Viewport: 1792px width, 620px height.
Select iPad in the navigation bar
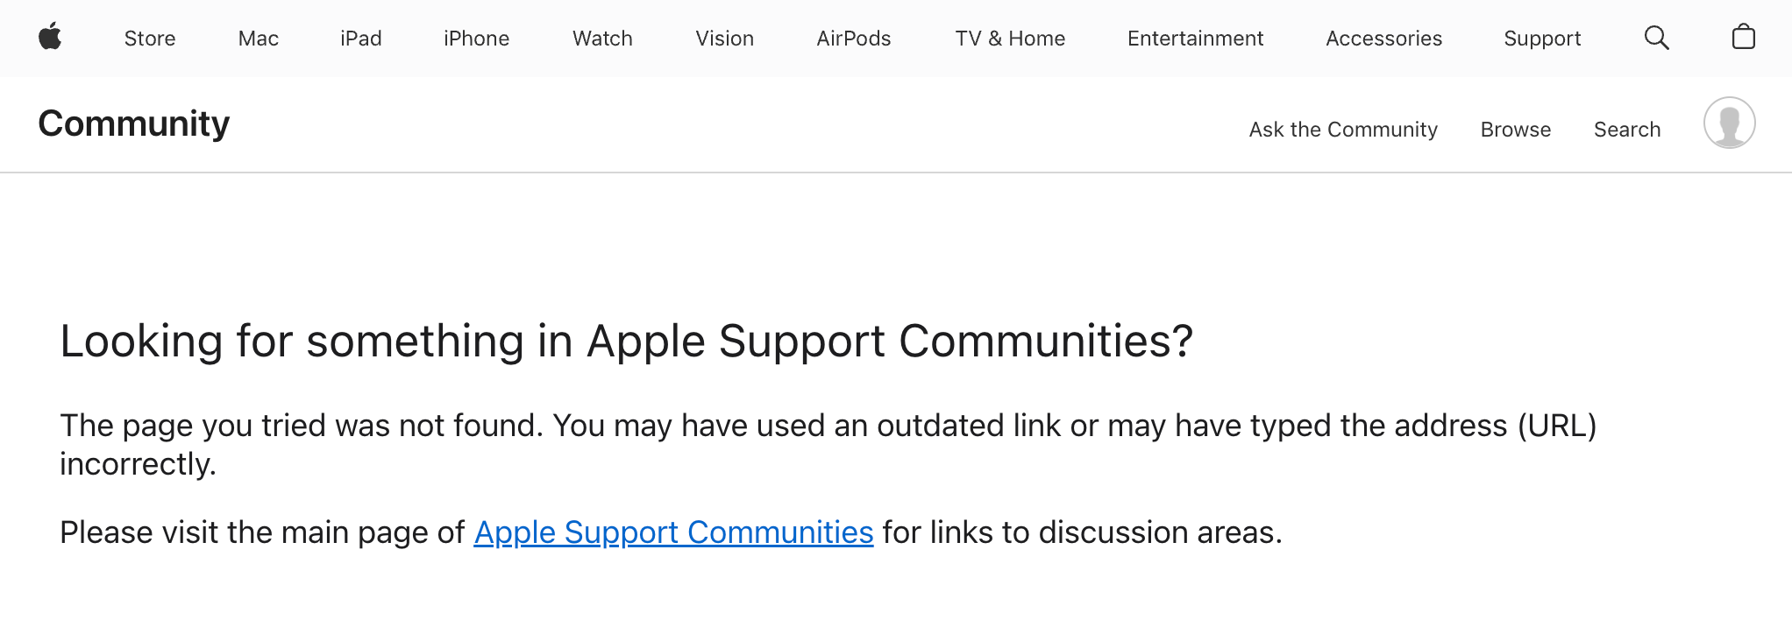[361, 39]
